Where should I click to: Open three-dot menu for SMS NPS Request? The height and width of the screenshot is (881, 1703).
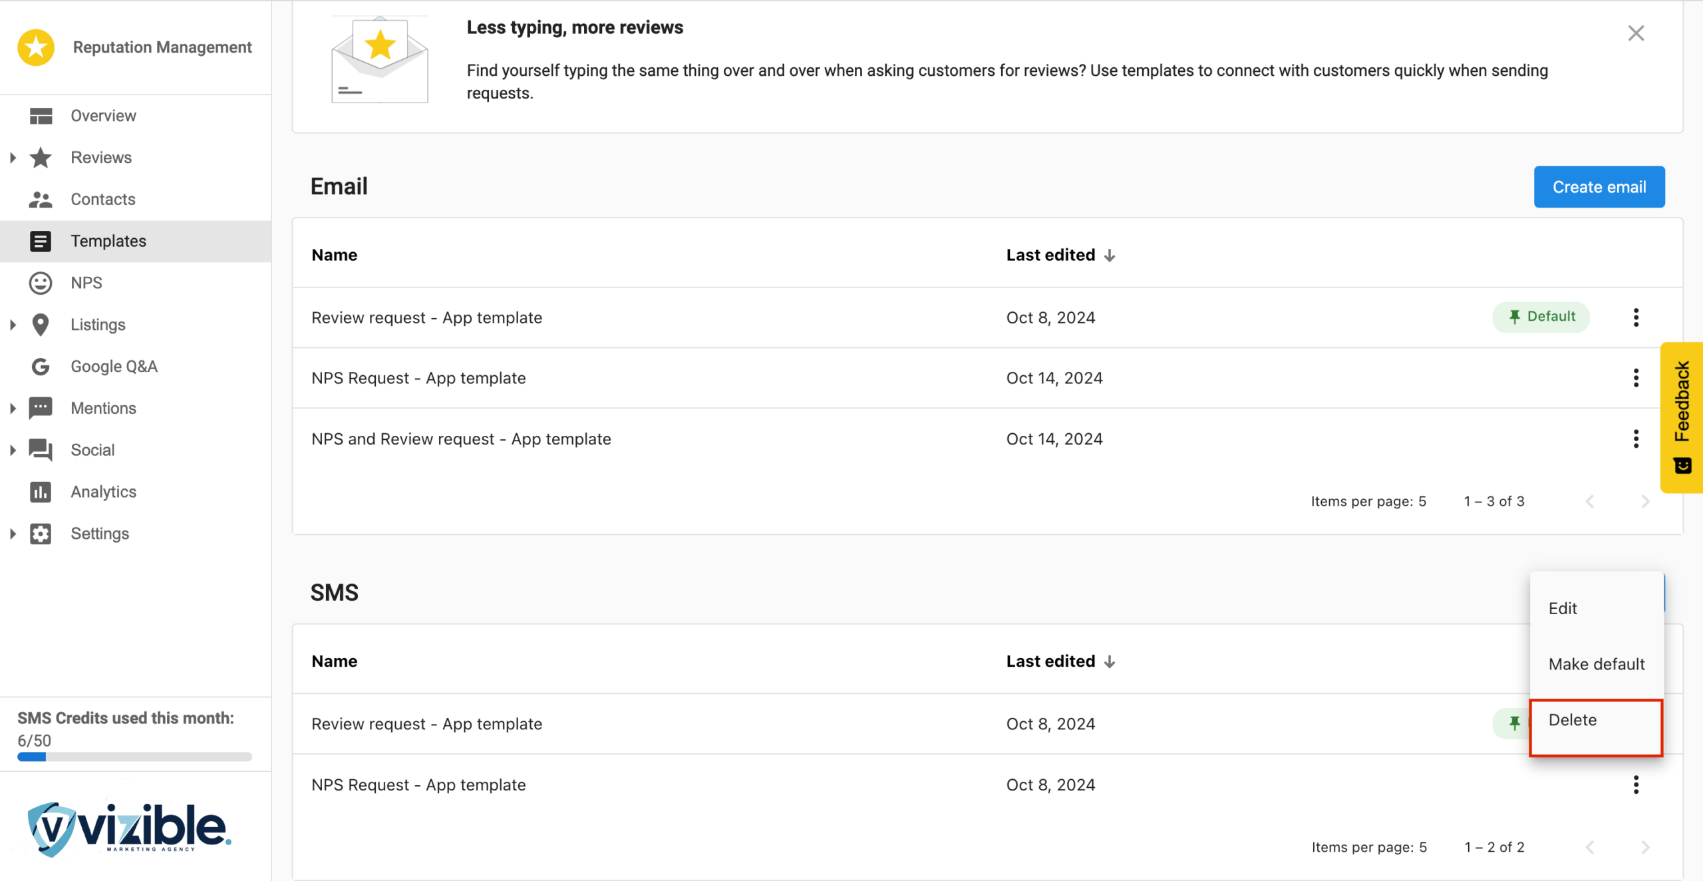click(x=1636, y=785)
